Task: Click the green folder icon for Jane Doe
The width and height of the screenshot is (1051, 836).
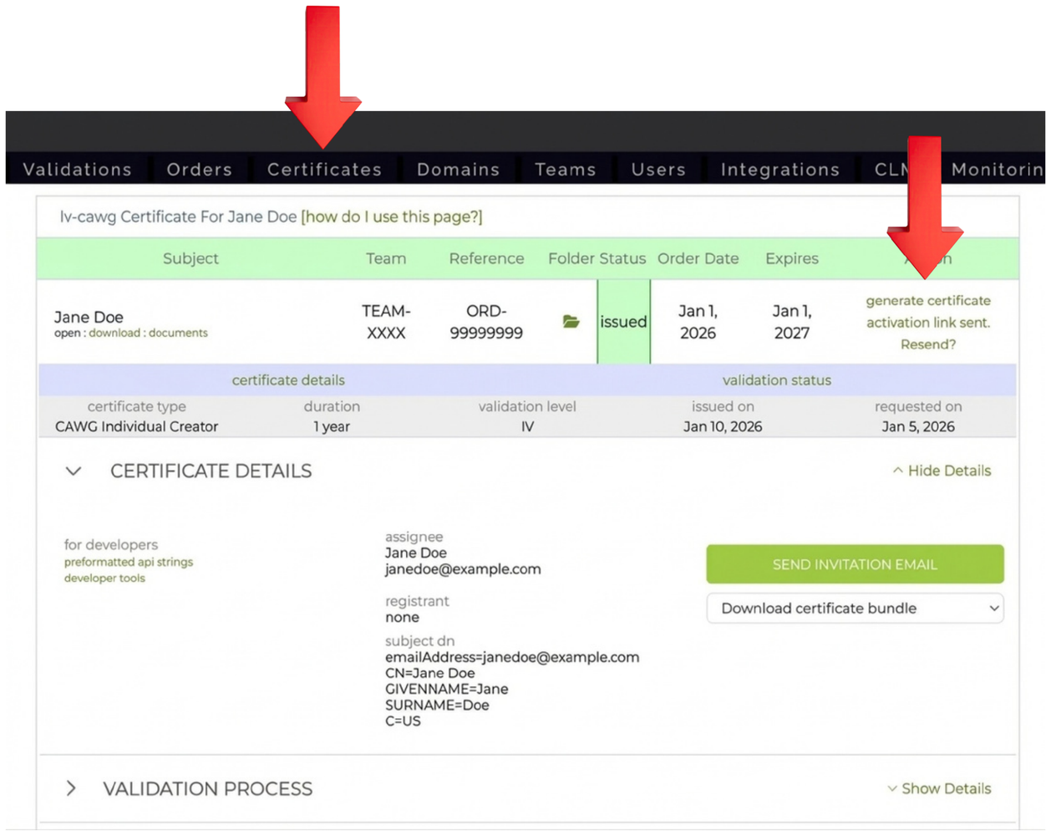Action: pyautogui.click(x=571, y=322)
